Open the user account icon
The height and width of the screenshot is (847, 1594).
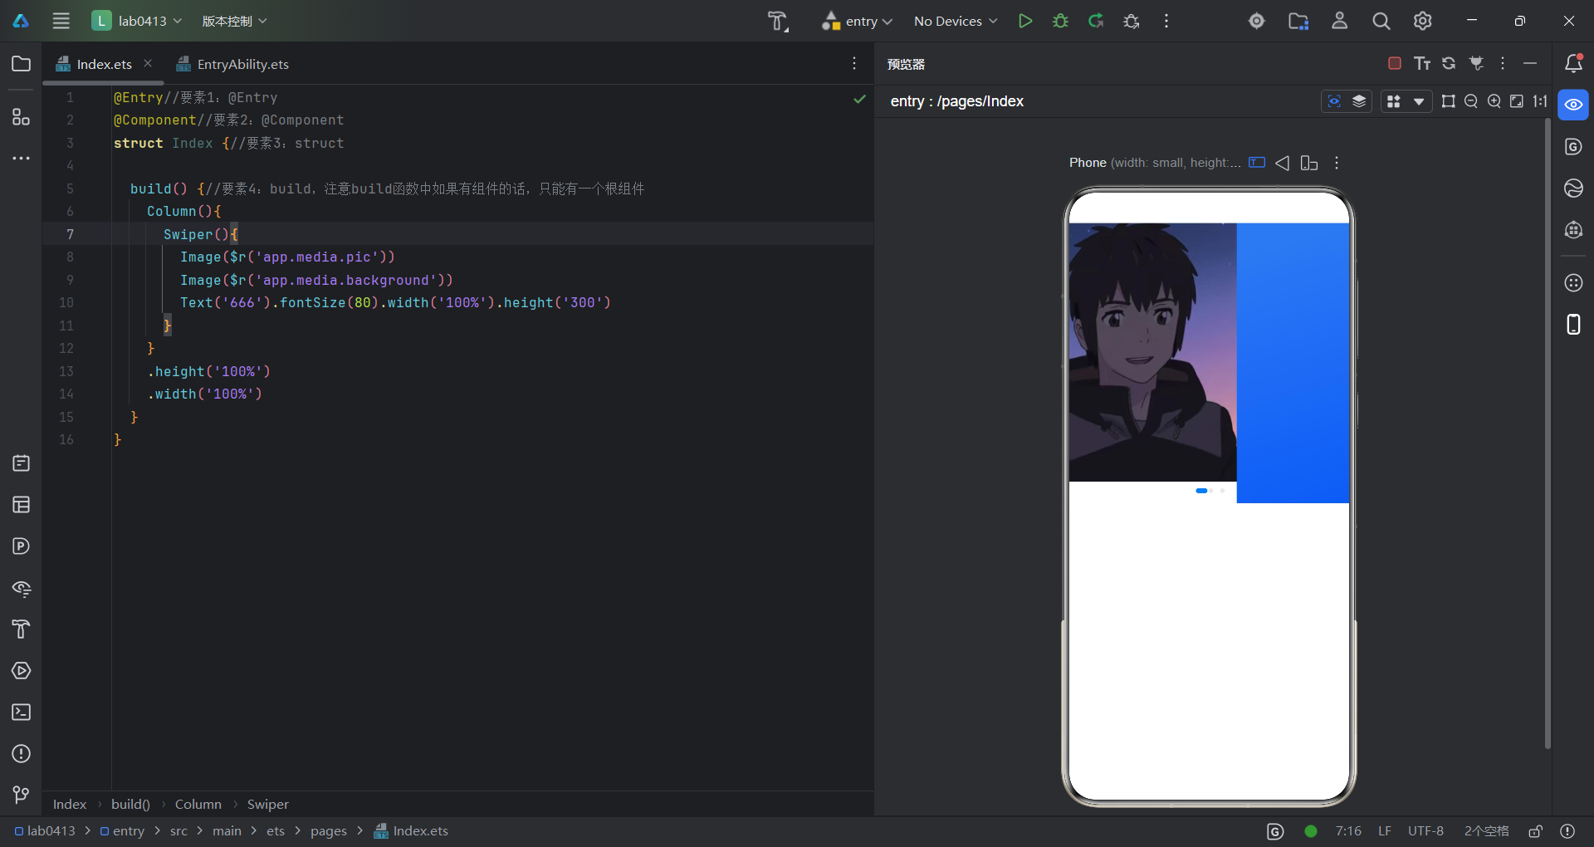(1340, 21)
